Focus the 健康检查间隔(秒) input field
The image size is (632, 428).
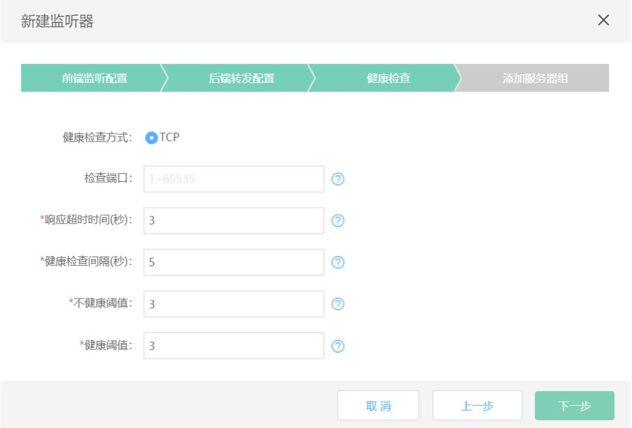click(234, 262)
